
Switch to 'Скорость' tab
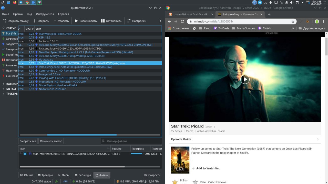tap(152, 175)
